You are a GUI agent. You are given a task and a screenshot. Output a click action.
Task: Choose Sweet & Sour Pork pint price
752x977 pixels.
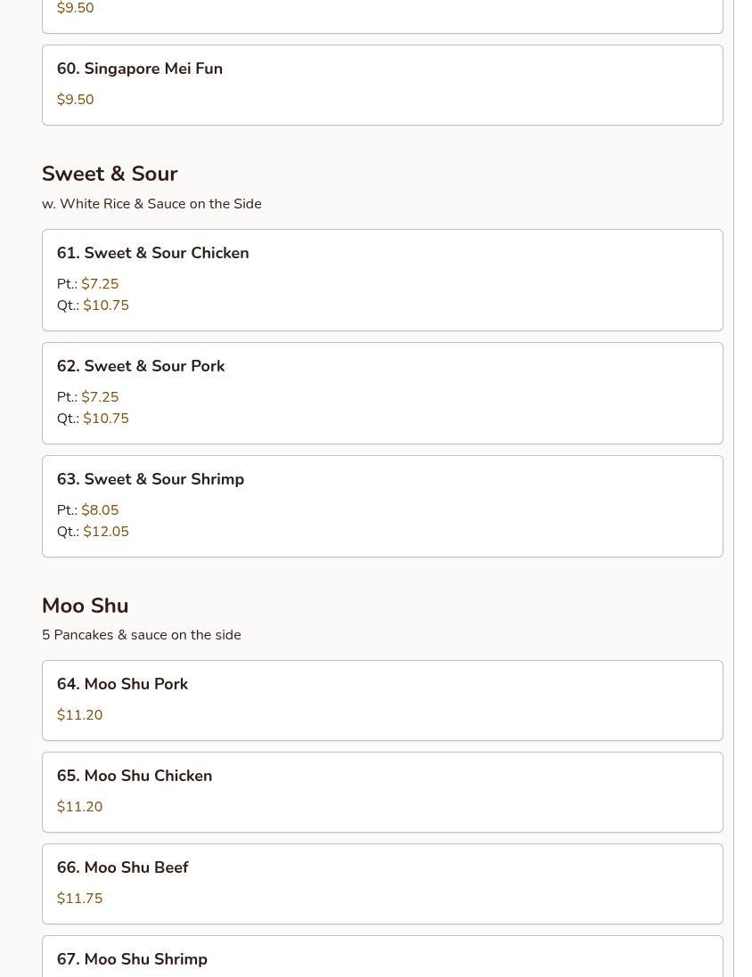click(x=100, y=397)
